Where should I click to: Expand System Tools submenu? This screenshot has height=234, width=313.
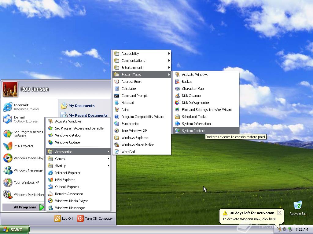[x=142, y=75]
